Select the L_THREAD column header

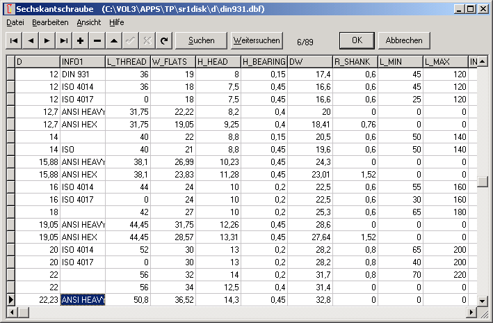coord(127,62)
